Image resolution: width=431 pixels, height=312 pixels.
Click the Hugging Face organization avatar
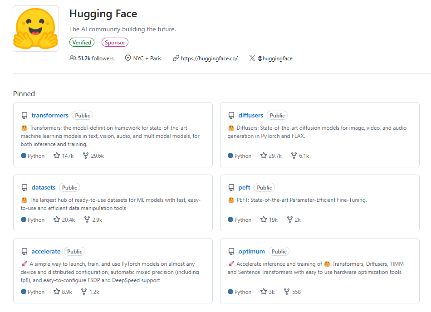(36, 29)
